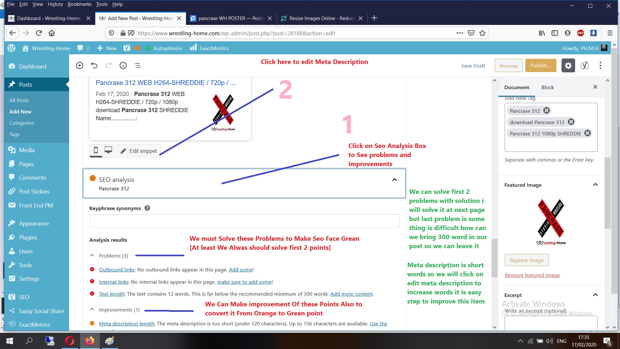Switch to pancrase WH POSTER tab

point(231,18)
